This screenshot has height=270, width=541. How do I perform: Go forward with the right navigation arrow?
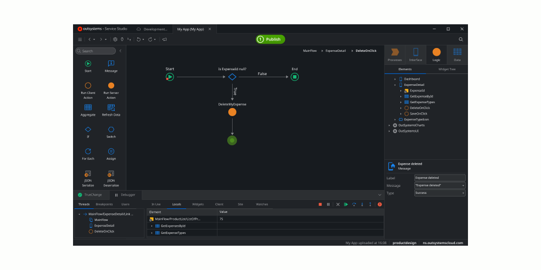[x=101, y=39]
